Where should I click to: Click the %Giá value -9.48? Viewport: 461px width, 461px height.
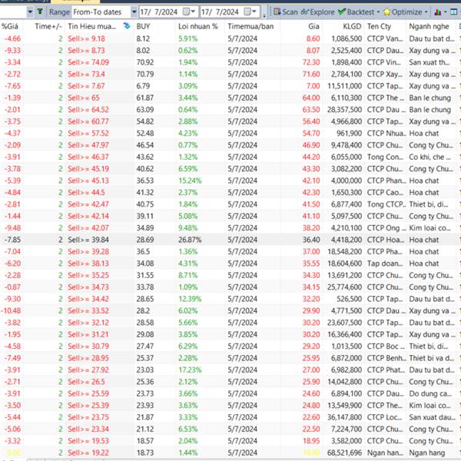point(12,228)
